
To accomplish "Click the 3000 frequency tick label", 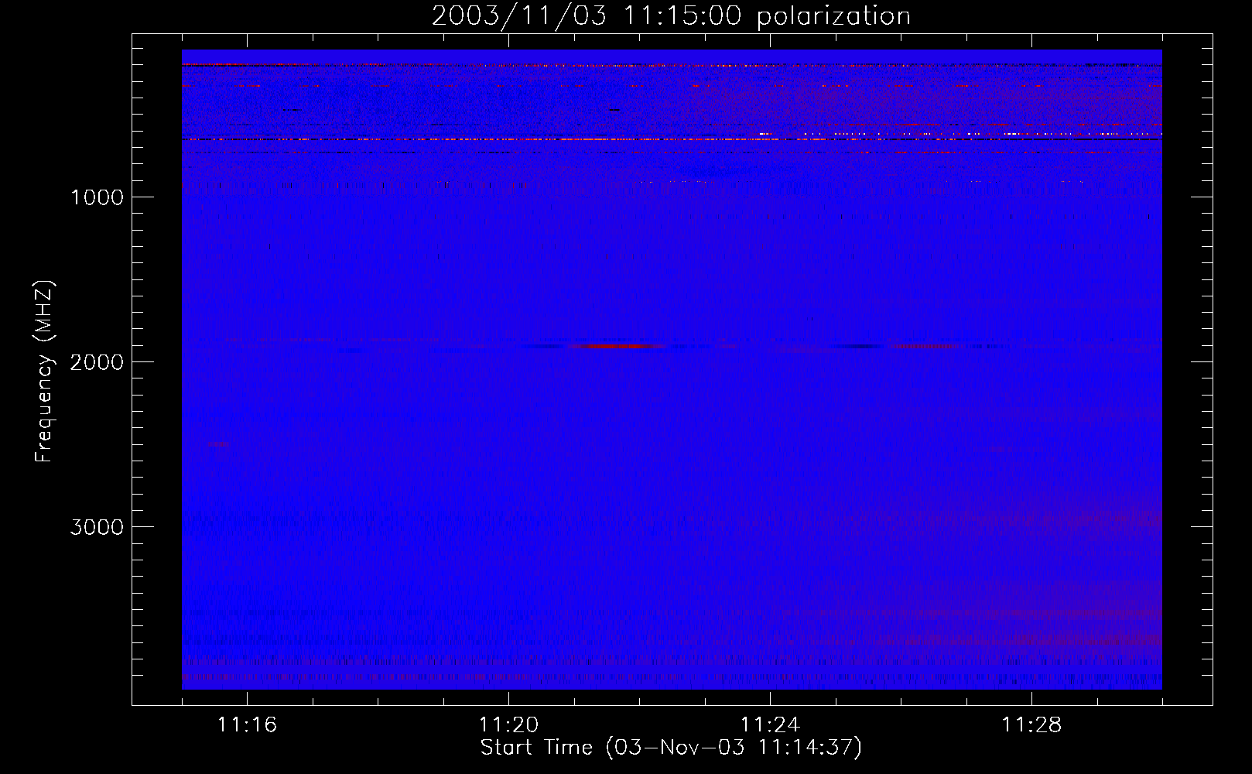I will (97, 527).
